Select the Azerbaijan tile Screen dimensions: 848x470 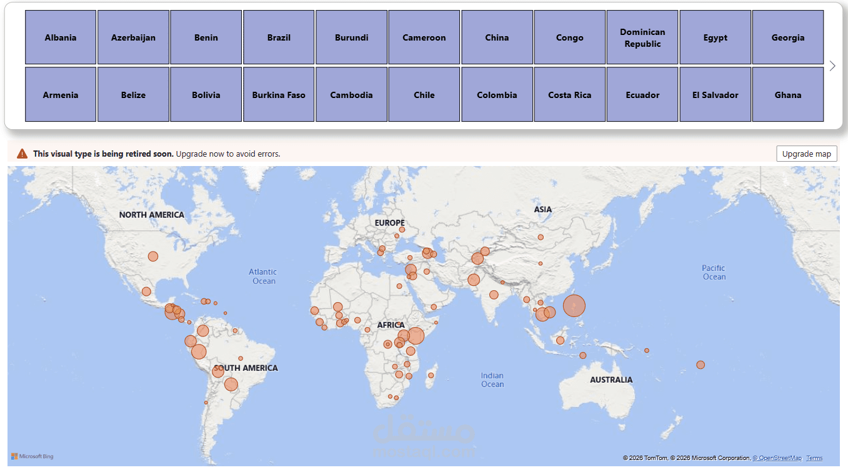tap(133, 37)
